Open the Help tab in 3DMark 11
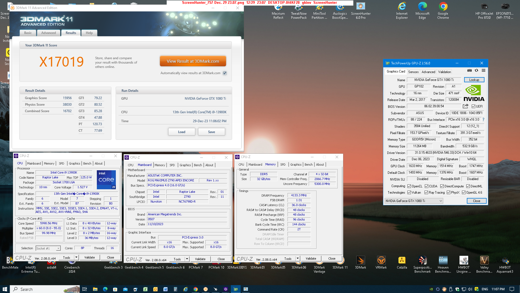The image size is (520, 293). pyautogui.click(x=89, y=33)
